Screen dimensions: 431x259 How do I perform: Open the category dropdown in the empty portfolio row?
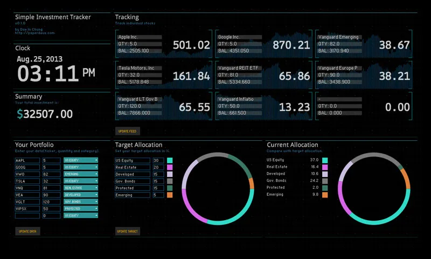[81, 215]
